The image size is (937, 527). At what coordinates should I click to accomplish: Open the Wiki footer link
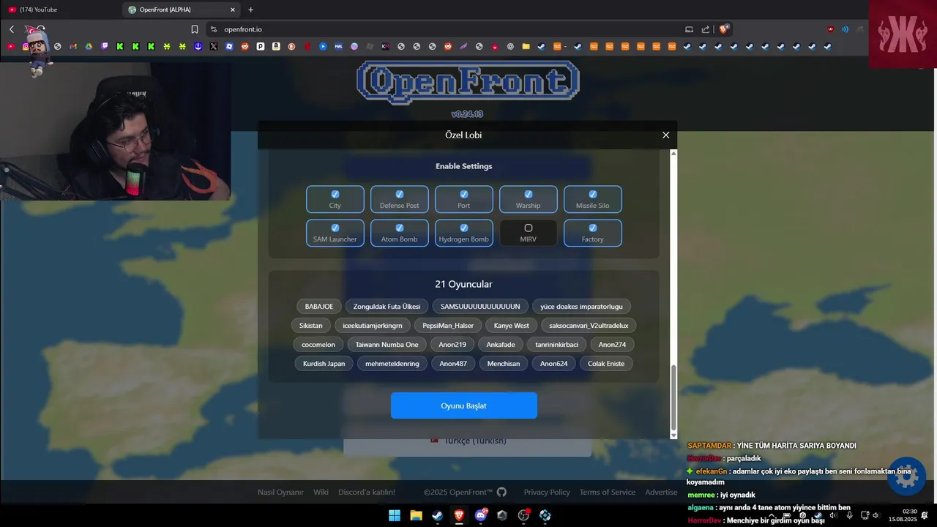(x=321, y=492)
